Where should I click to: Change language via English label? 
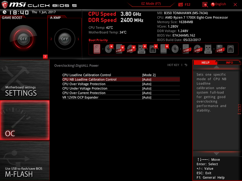coord(221,4)
